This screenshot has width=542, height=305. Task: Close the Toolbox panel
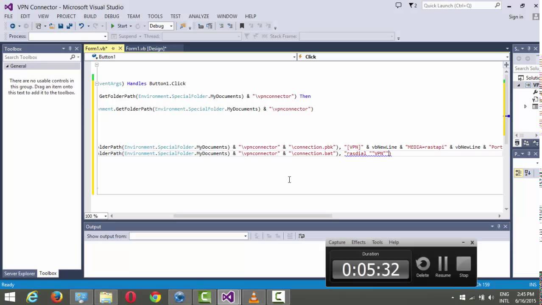tap(77, 49)
